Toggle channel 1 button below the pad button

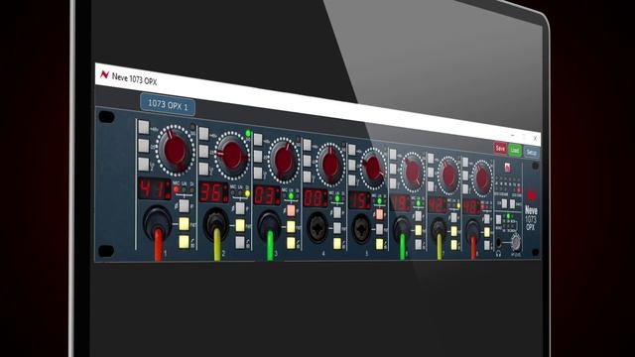coord(143,164)
